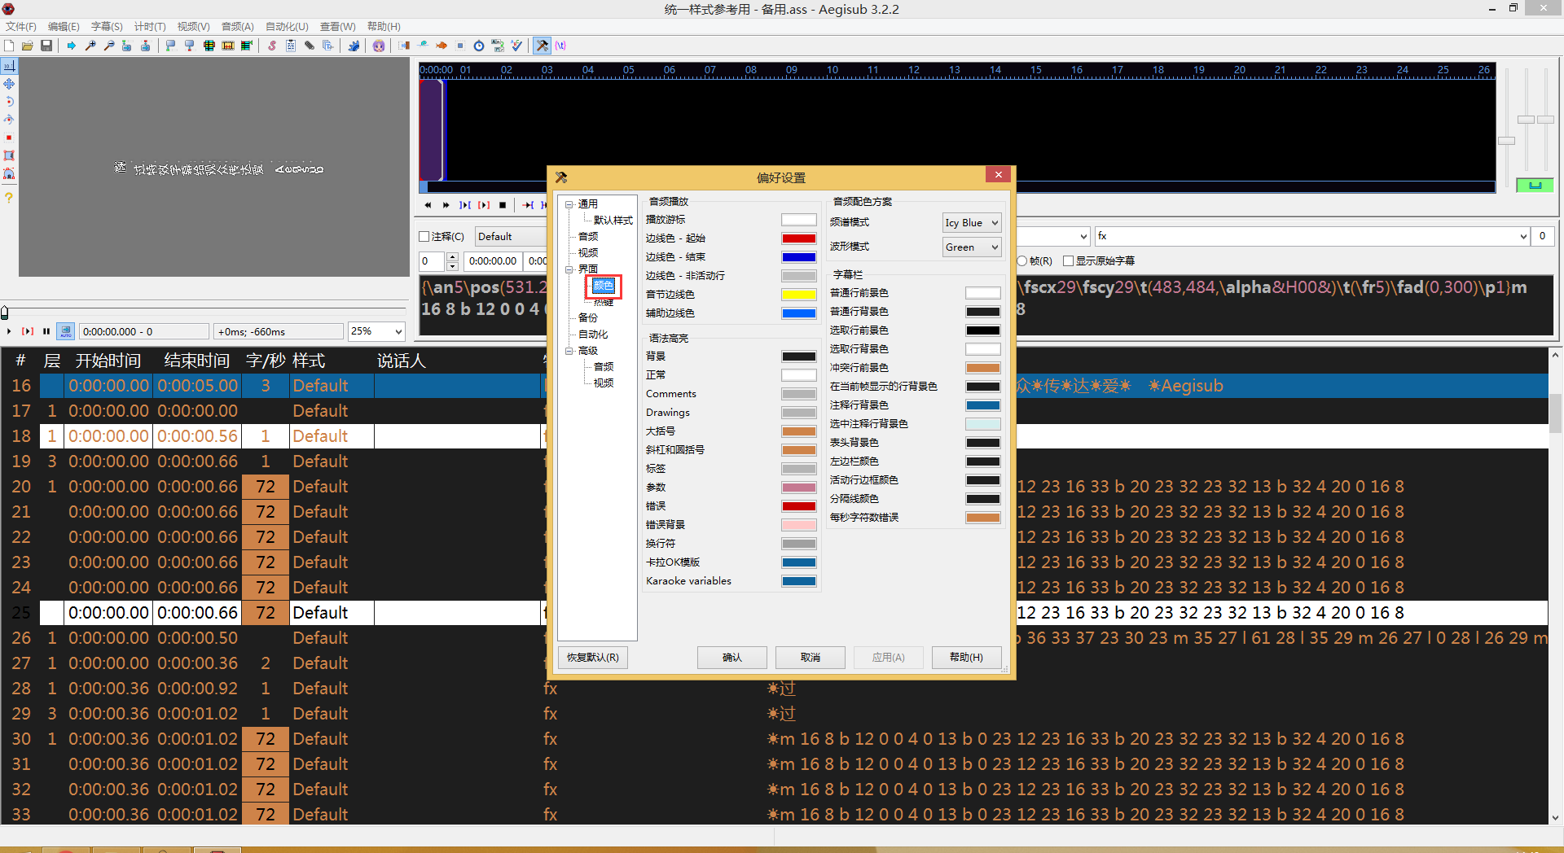The width and height of the screenshot is (1564, 853).
Task: Open video zoom 25% dropdown
Action: (376, 331)
